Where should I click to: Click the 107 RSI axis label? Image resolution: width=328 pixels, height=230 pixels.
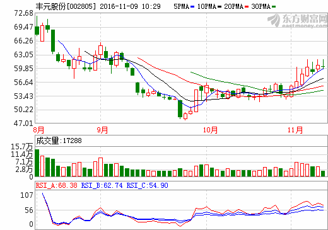point(26,195)
